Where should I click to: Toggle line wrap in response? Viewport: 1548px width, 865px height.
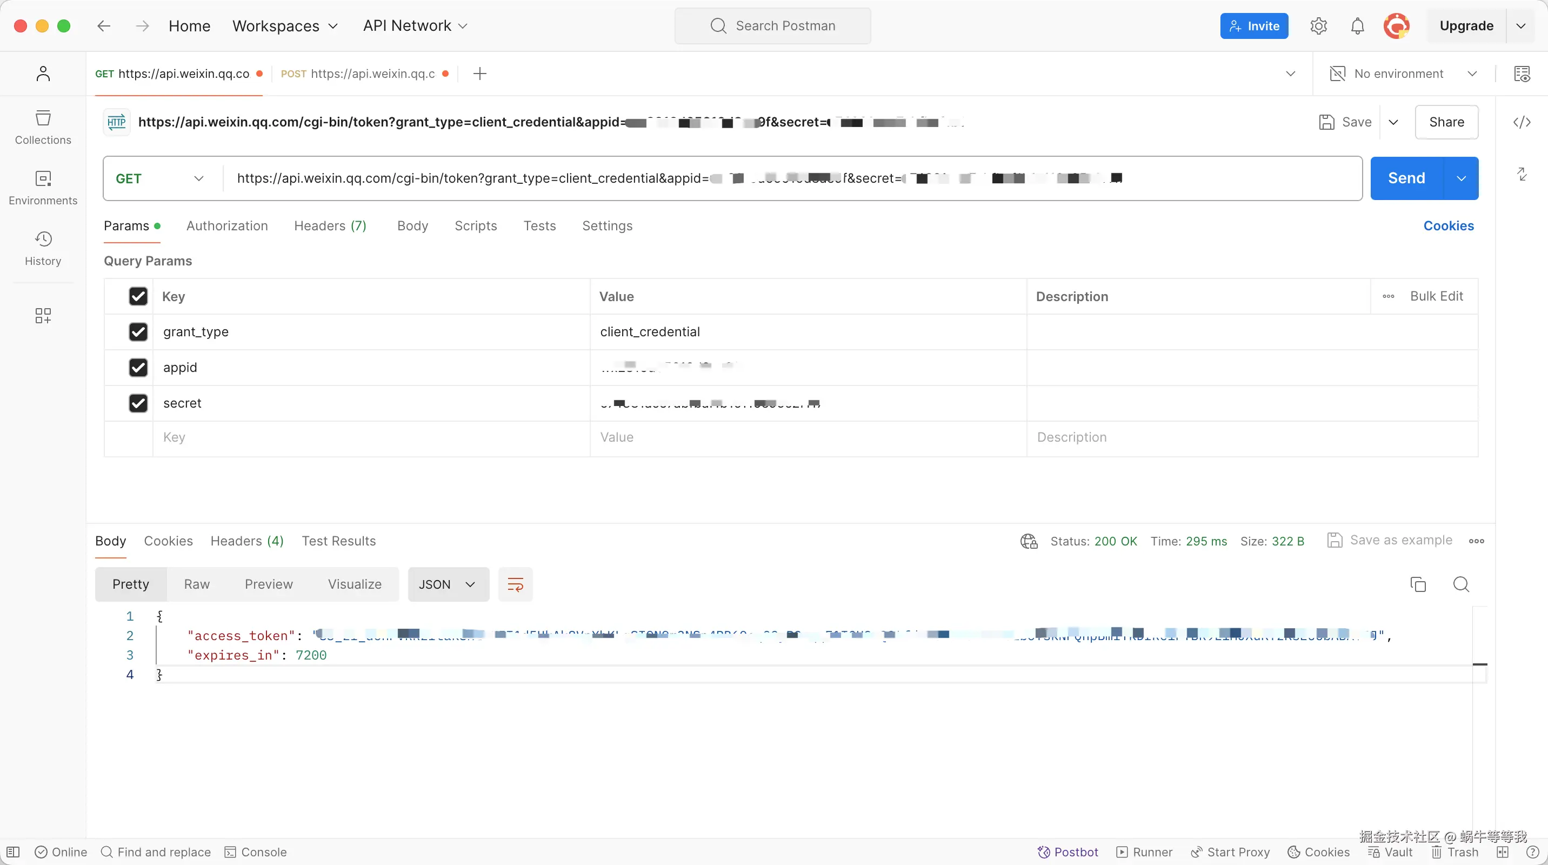tap(515, 584)
